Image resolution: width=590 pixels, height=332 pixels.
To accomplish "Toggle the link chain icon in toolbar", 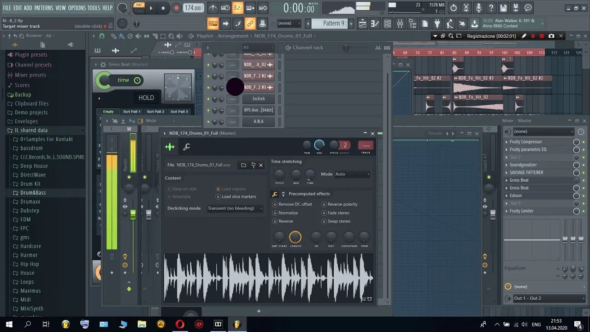I will click(250, 24).
